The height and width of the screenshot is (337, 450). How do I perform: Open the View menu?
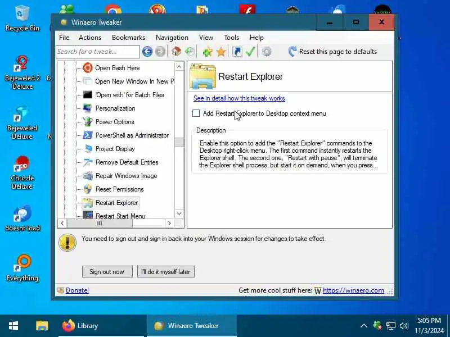tap(206, 38)
